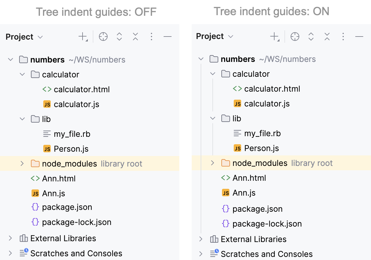The height and width of the screenshot is (260, 371).
Task: Select the highlighted node_modules library root
Action: (69, 163)
